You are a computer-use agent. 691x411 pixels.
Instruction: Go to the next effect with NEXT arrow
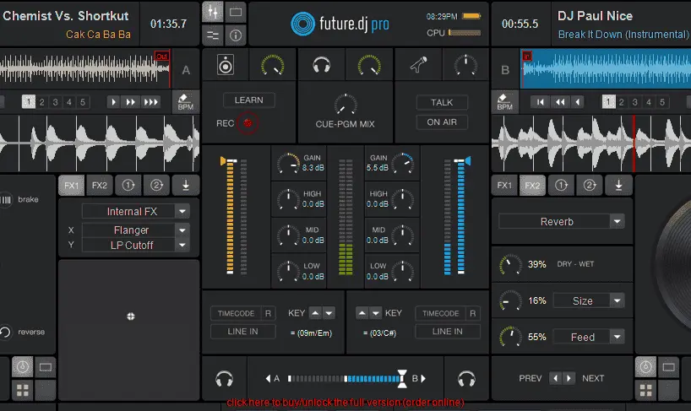point(569,378)
